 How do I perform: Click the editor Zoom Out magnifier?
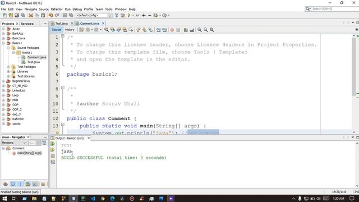(206, 30)
